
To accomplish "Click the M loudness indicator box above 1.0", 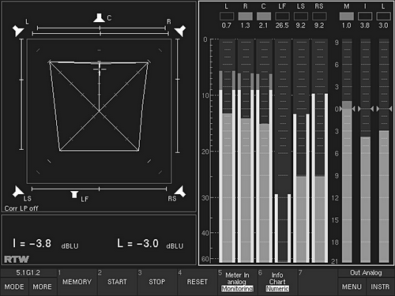I will point(347,17).
